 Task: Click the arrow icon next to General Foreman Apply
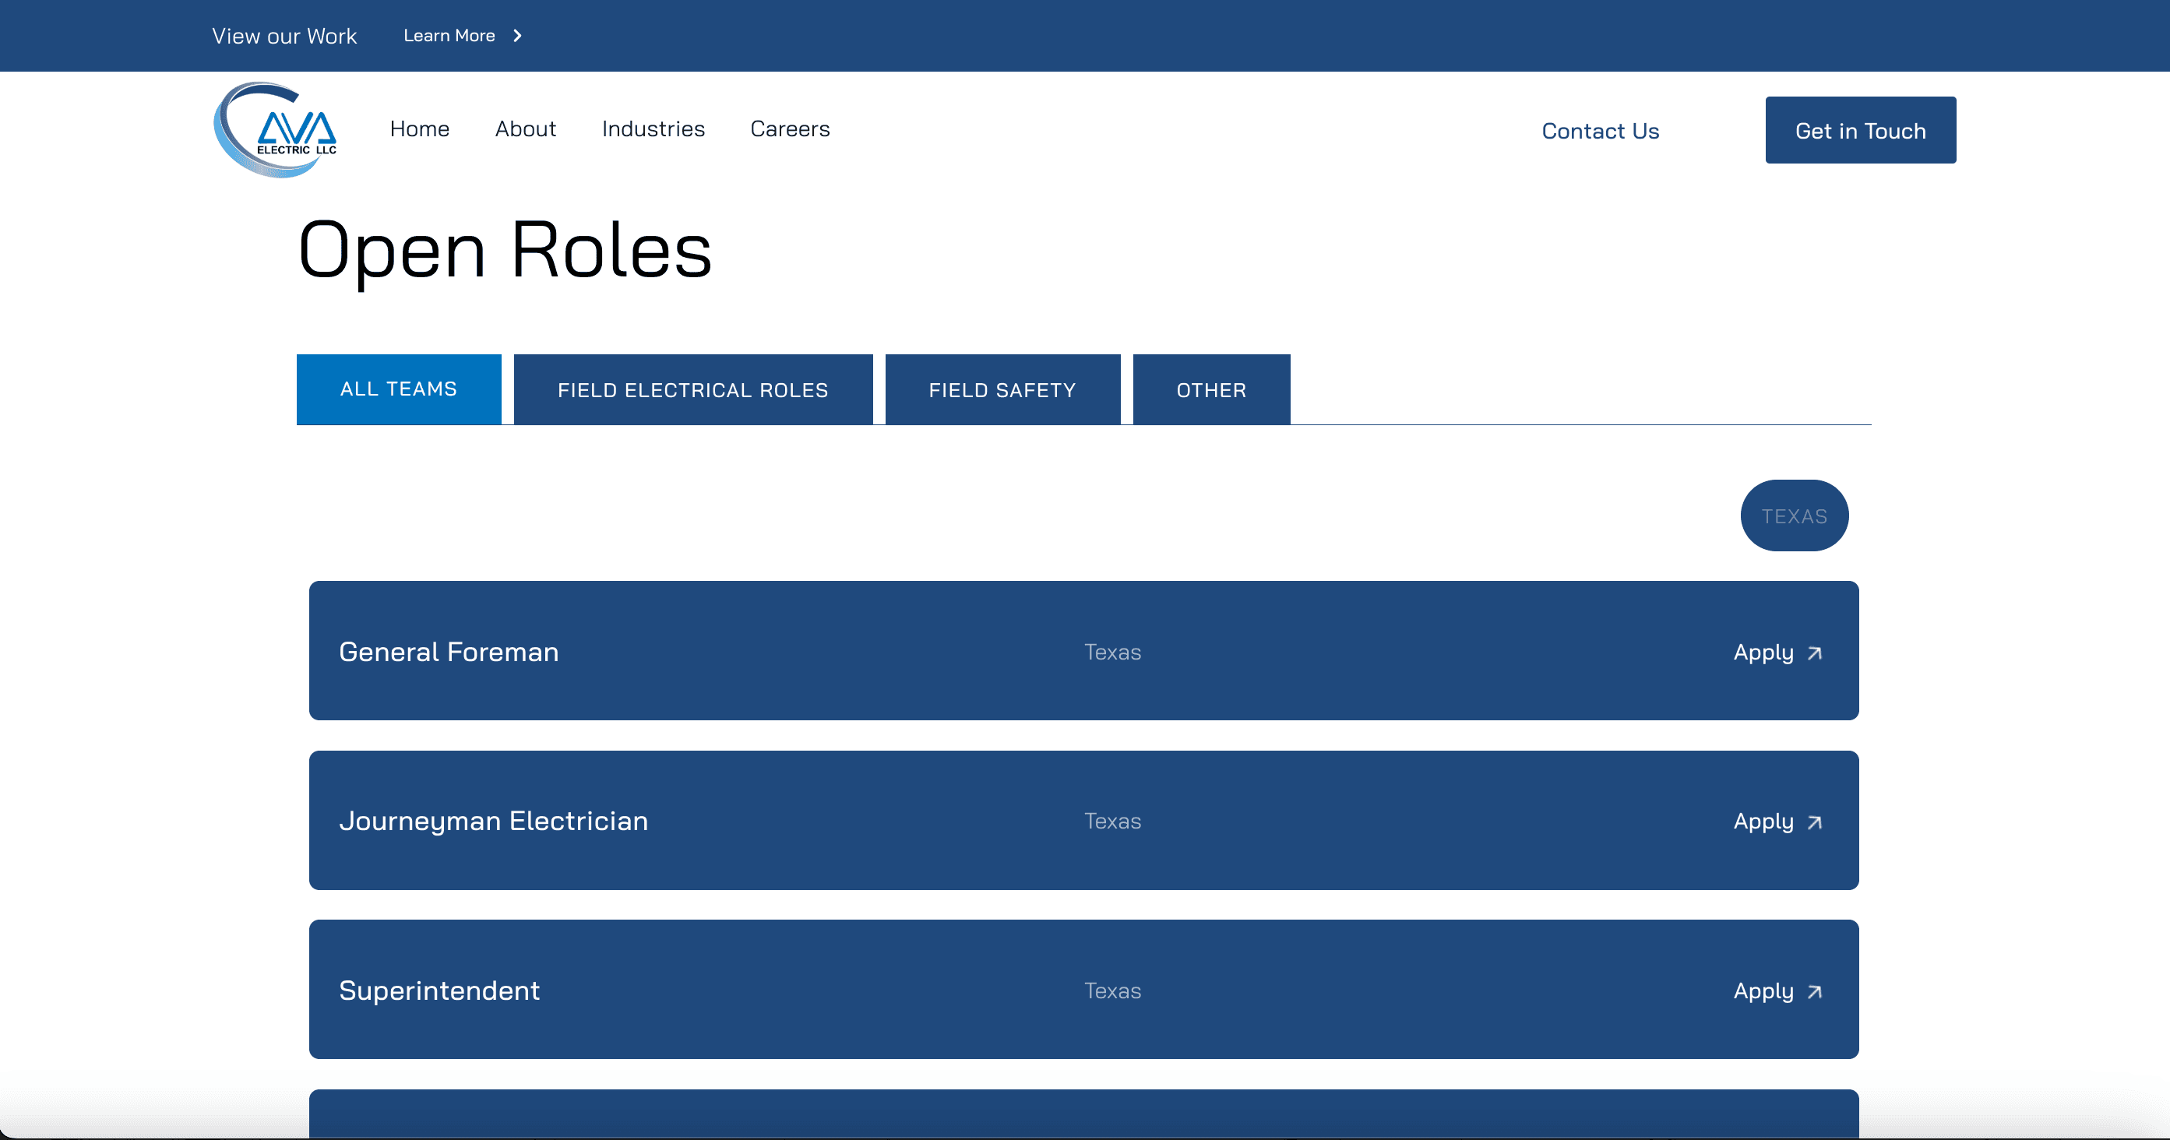pyautogui.click(x=1815, y=653)
